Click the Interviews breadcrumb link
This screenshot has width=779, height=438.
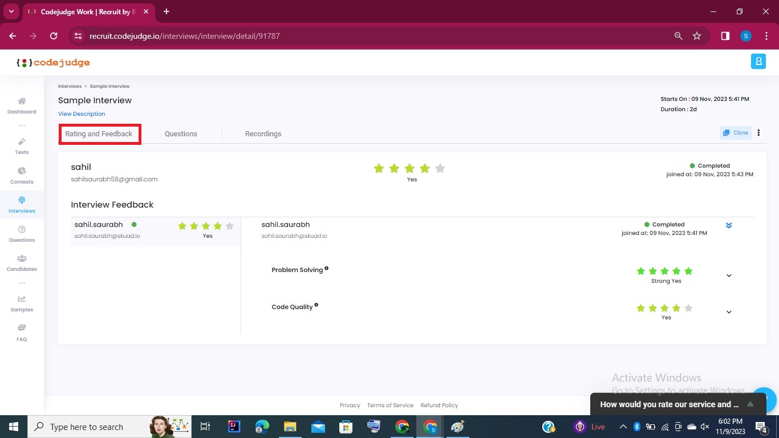click(70, 86)
